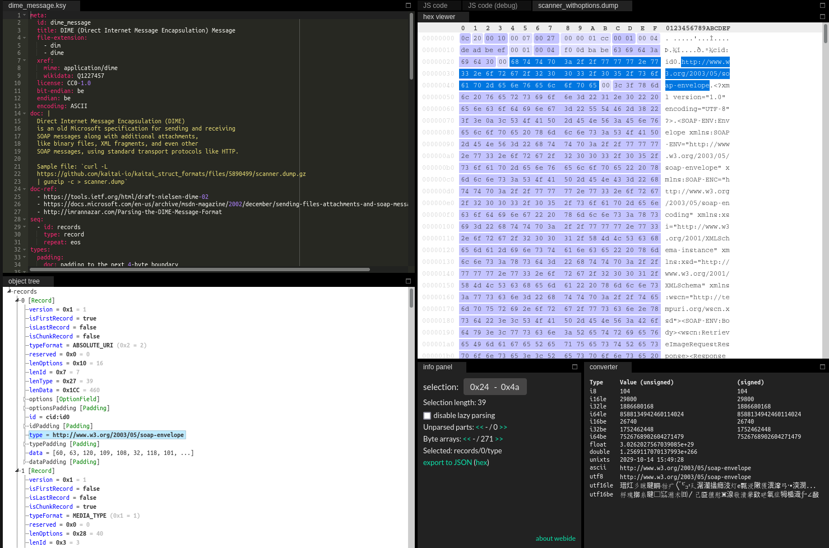
Task: Fold the meta section at line 1
Action: pos(25,15)
